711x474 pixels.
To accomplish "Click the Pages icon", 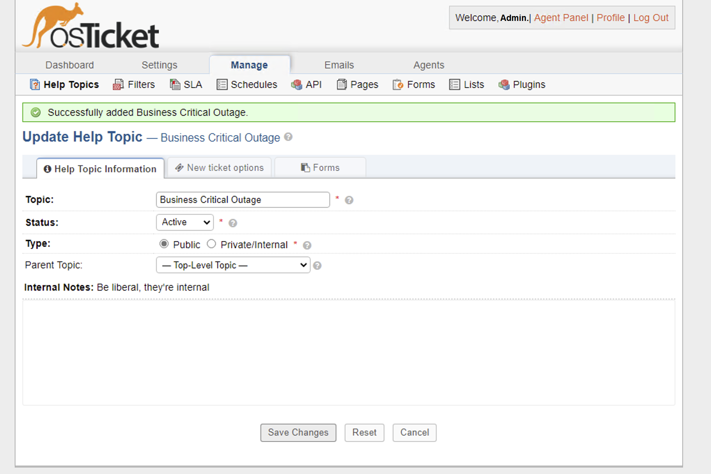I will click(x=342, y=85).
